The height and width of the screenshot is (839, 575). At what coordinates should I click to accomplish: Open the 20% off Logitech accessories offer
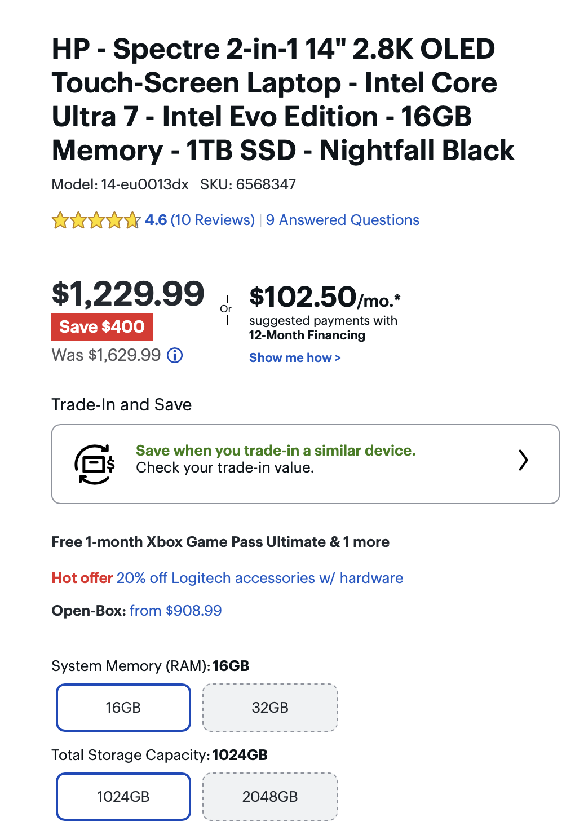[259, 578]
